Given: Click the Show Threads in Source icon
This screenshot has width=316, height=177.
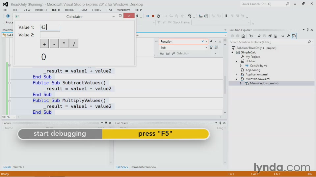Looking at the screenshot, I should 190,16.
